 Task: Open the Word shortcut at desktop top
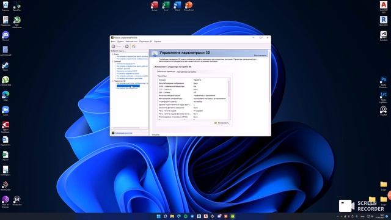(177, 6)
